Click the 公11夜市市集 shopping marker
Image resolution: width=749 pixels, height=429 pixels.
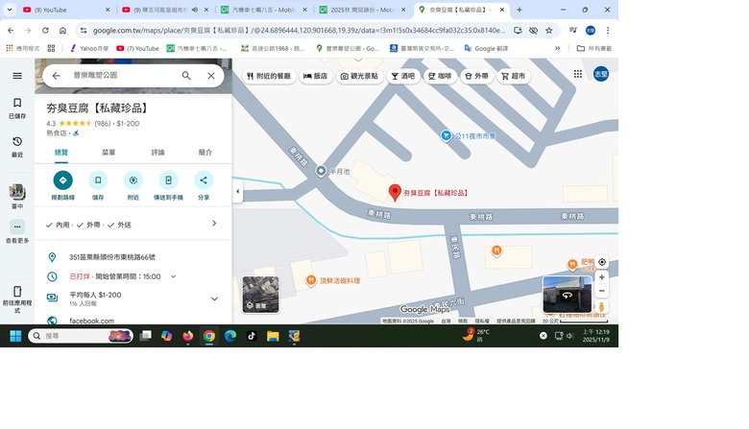446,135
